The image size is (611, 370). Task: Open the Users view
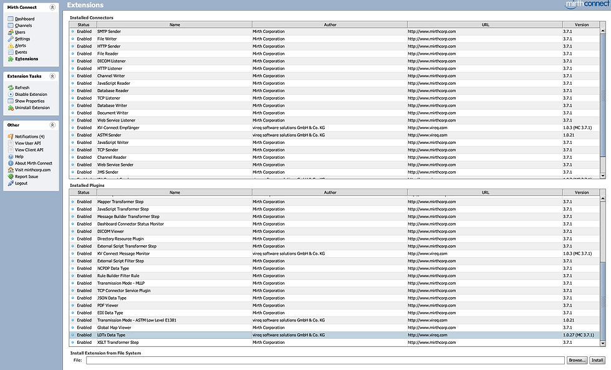(x=20, y=32)
